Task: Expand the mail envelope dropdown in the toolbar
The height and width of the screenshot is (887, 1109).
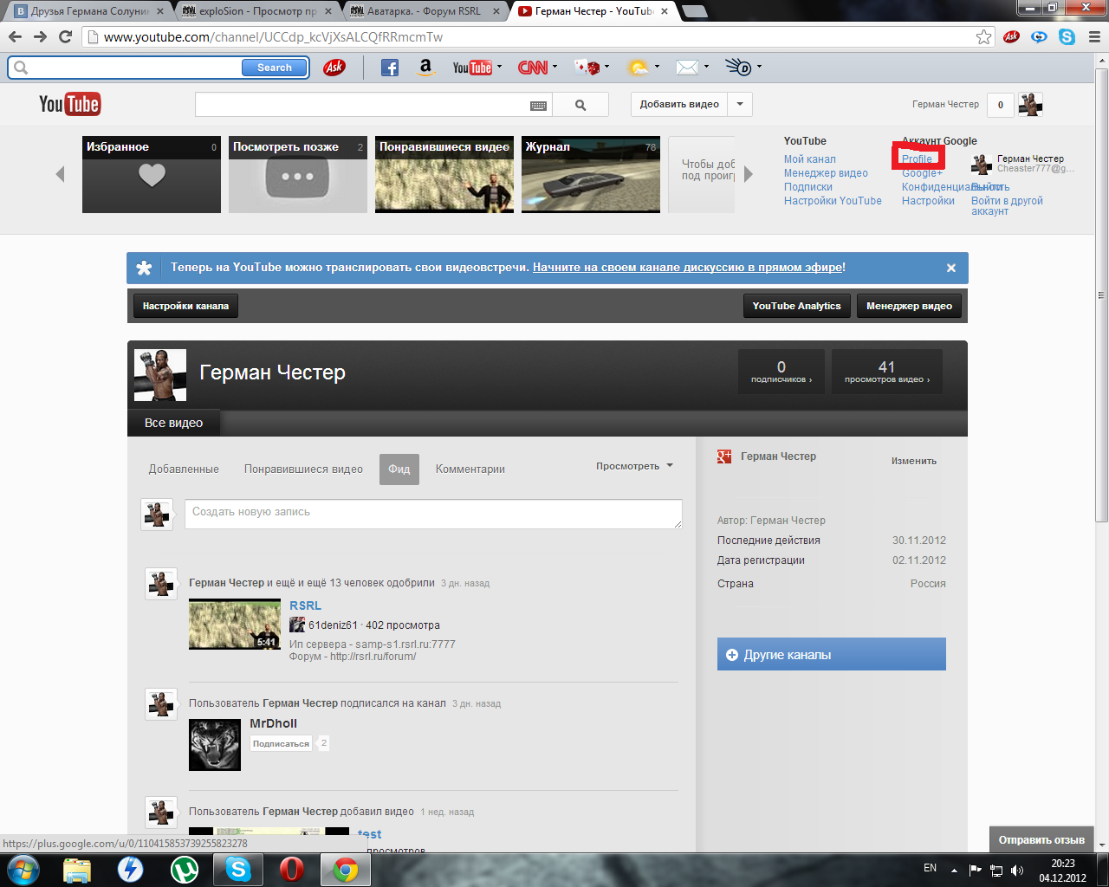Action: coord(707,67)
